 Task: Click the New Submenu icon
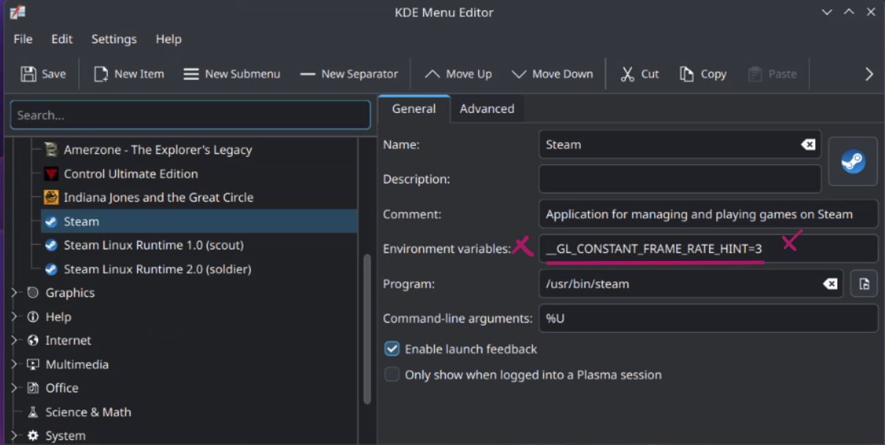(x=191, y=73)
